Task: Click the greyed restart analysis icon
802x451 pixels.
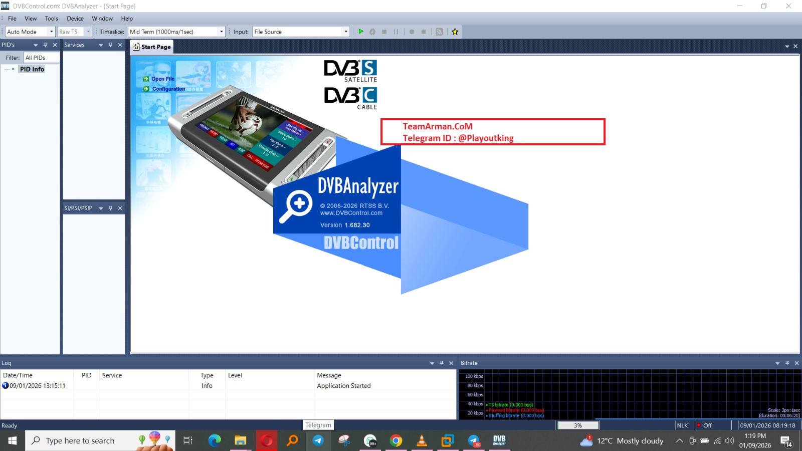Action: 372,32
